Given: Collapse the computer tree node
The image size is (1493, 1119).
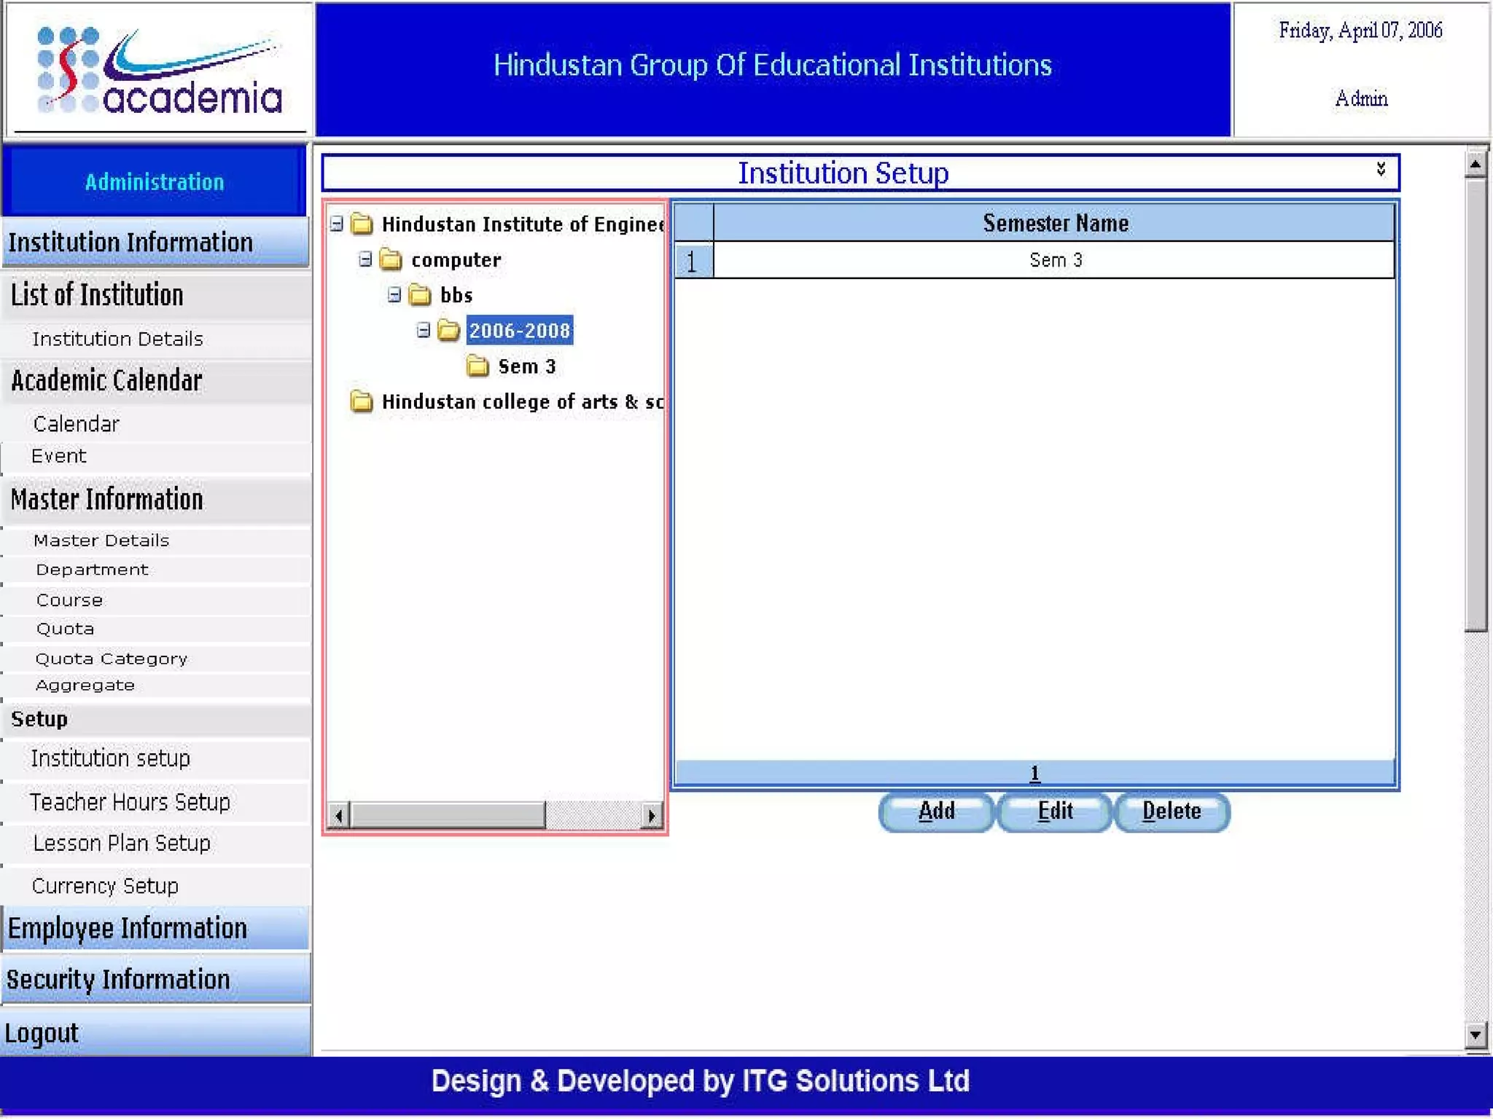Looking at the screenshot, I should pos(365,259).
